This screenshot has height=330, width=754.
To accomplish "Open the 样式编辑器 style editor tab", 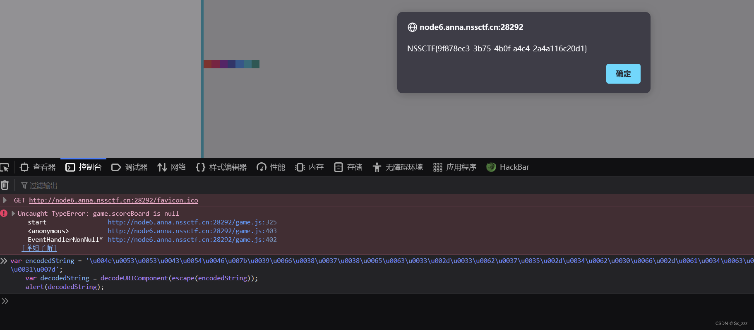I will tap(221, 167).
